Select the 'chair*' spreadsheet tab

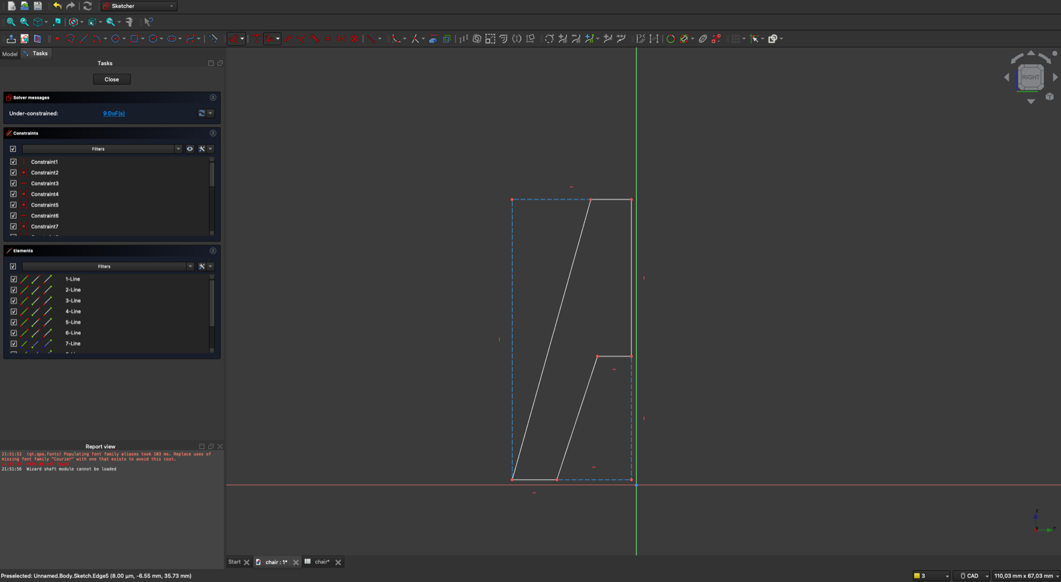[322, 562]
